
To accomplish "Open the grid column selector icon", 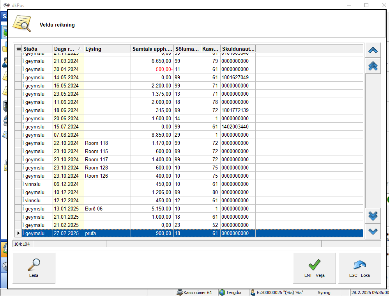I will pyautogui.click(x=18, y=49).
